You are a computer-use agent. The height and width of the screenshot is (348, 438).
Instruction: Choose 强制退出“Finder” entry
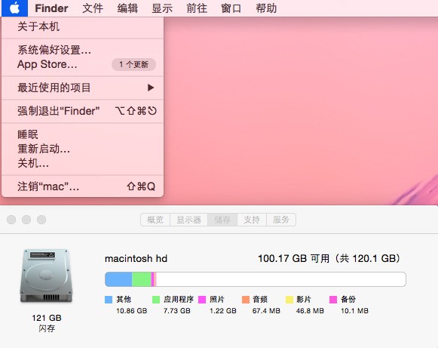click(x=82, y=111)
